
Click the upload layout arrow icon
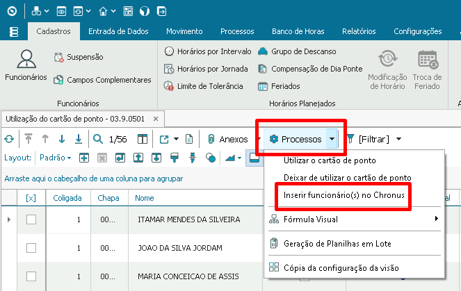click(138, 158)
